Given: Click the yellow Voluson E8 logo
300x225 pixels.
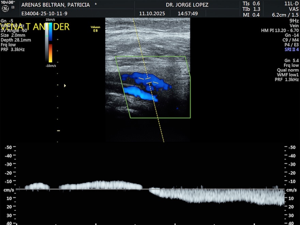Looking at the screenshot, I should [x=95, y=29].
